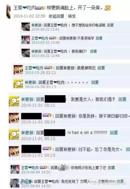The image size is (130, 189).
Task: Click 回复 next to 你他妈沙发抢上瘾了还
Action: (x=111, y=168)
